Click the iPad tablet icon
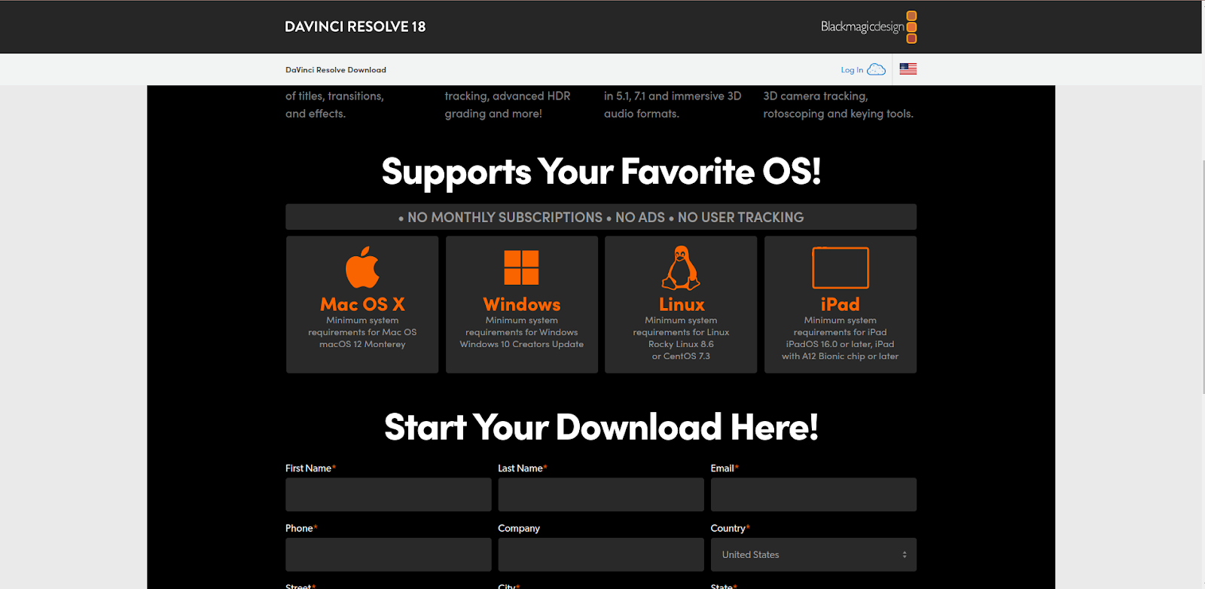1205x589 pixels. tap(840, 267)
